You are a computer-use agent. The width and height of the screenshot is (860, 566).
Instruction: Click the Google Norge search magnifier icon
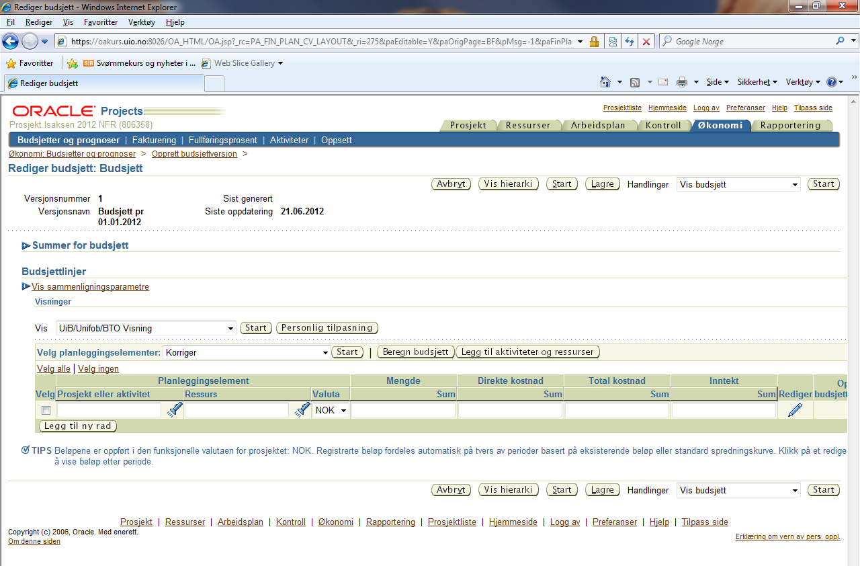[x=841, y=41]
